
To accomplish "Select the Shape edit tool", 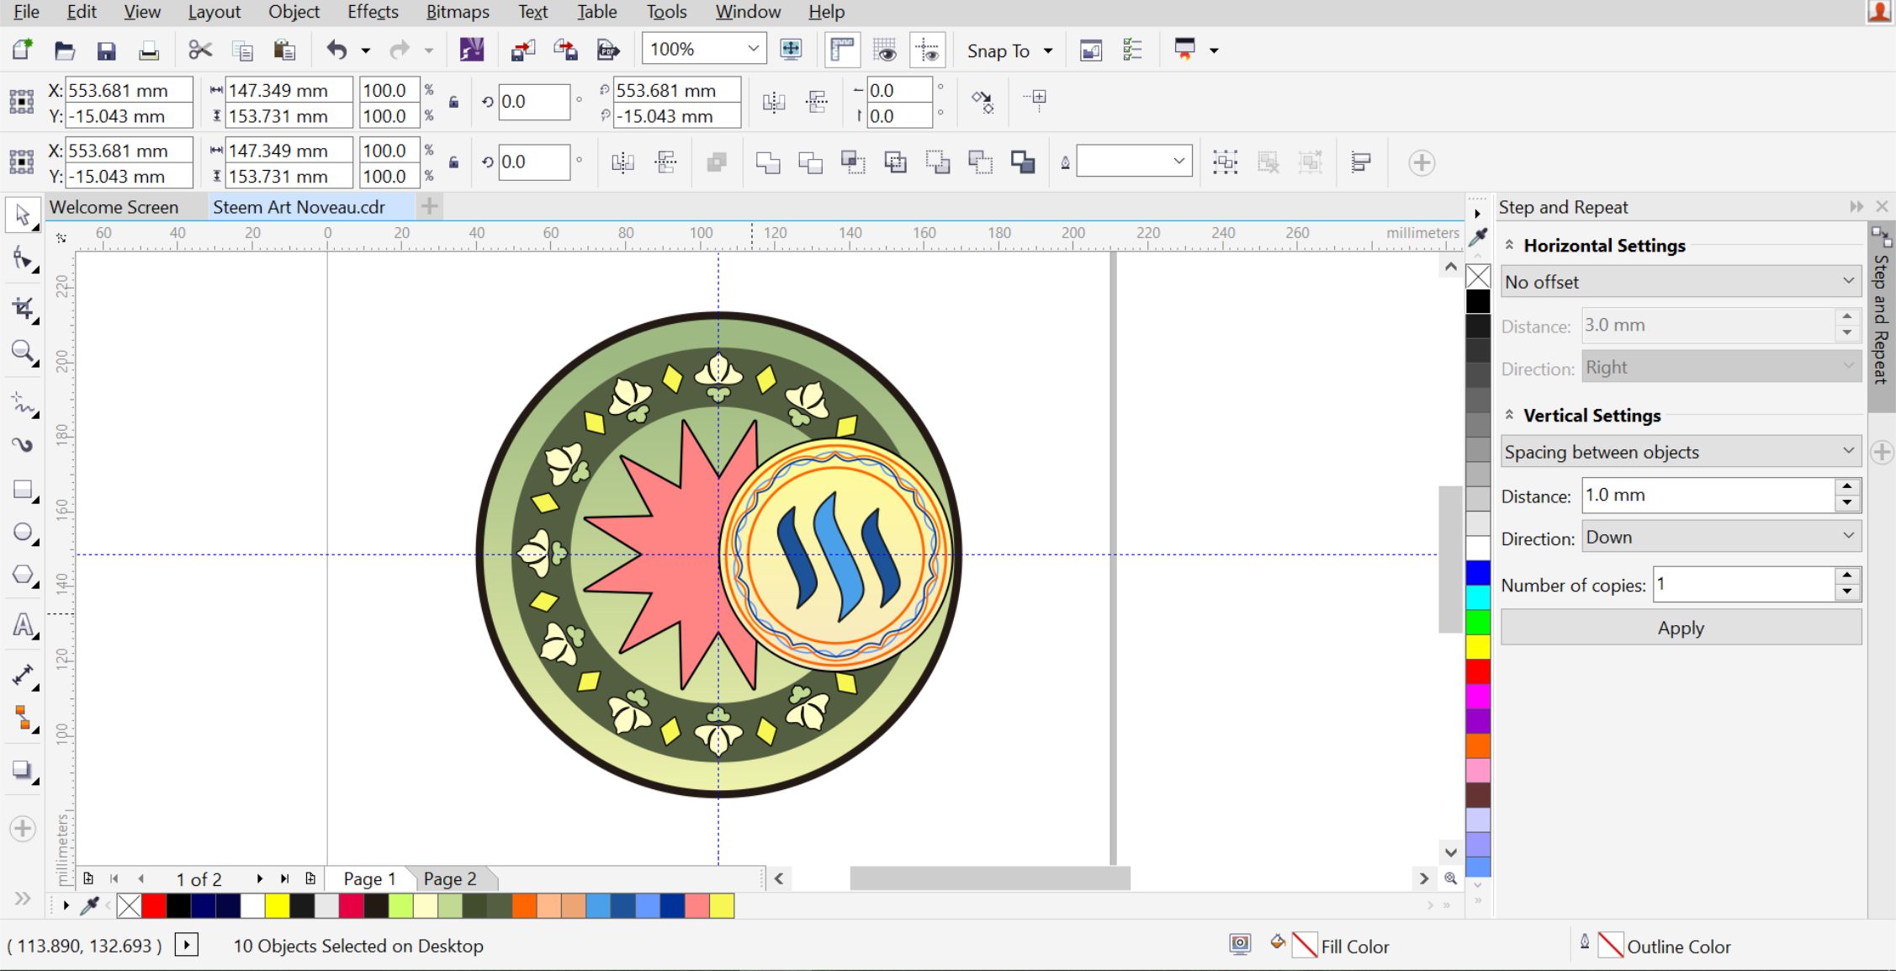I will pyautogui.click(x=22, y=259).
